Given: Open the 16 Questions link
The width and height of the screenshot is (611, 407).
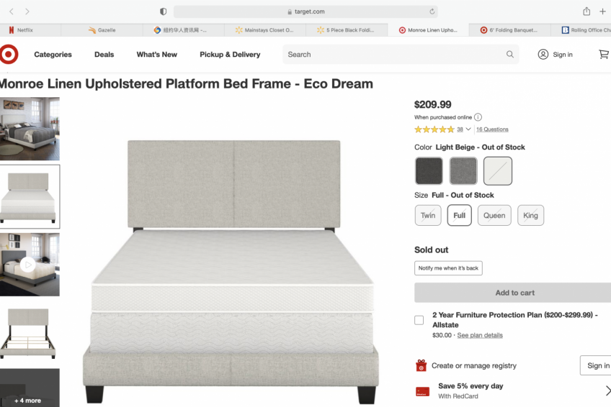Looking at the screenshot, I should 492,129.
